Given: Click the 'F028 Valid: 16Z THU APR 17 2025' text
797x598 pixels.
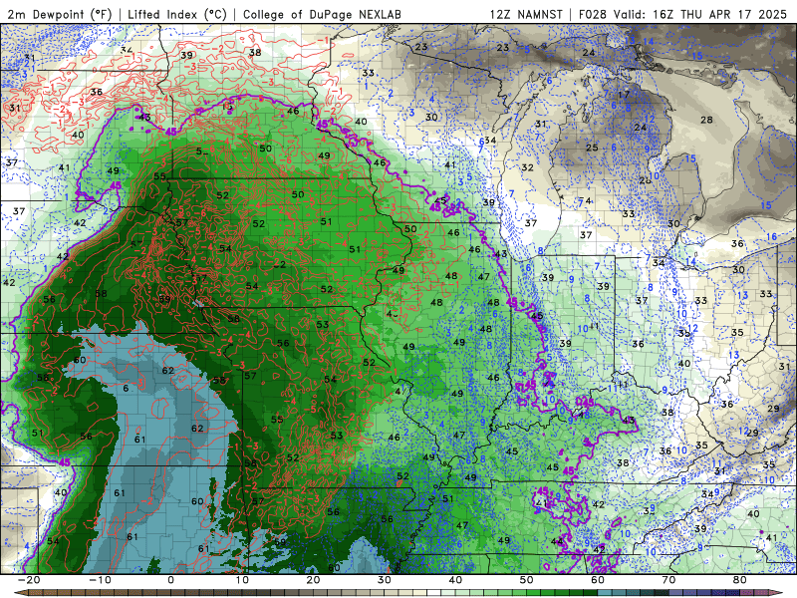Looking at the screenshot, I should (683, 14).
